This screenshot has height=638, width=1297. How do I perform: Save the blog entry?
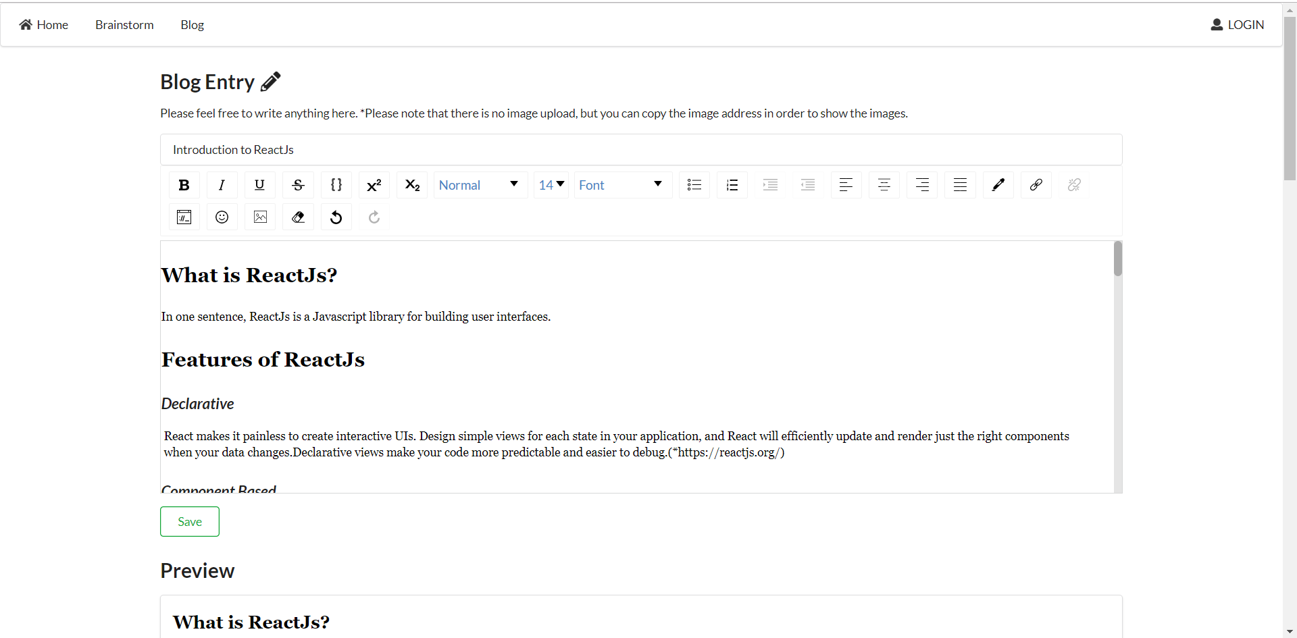pos(190,522)
